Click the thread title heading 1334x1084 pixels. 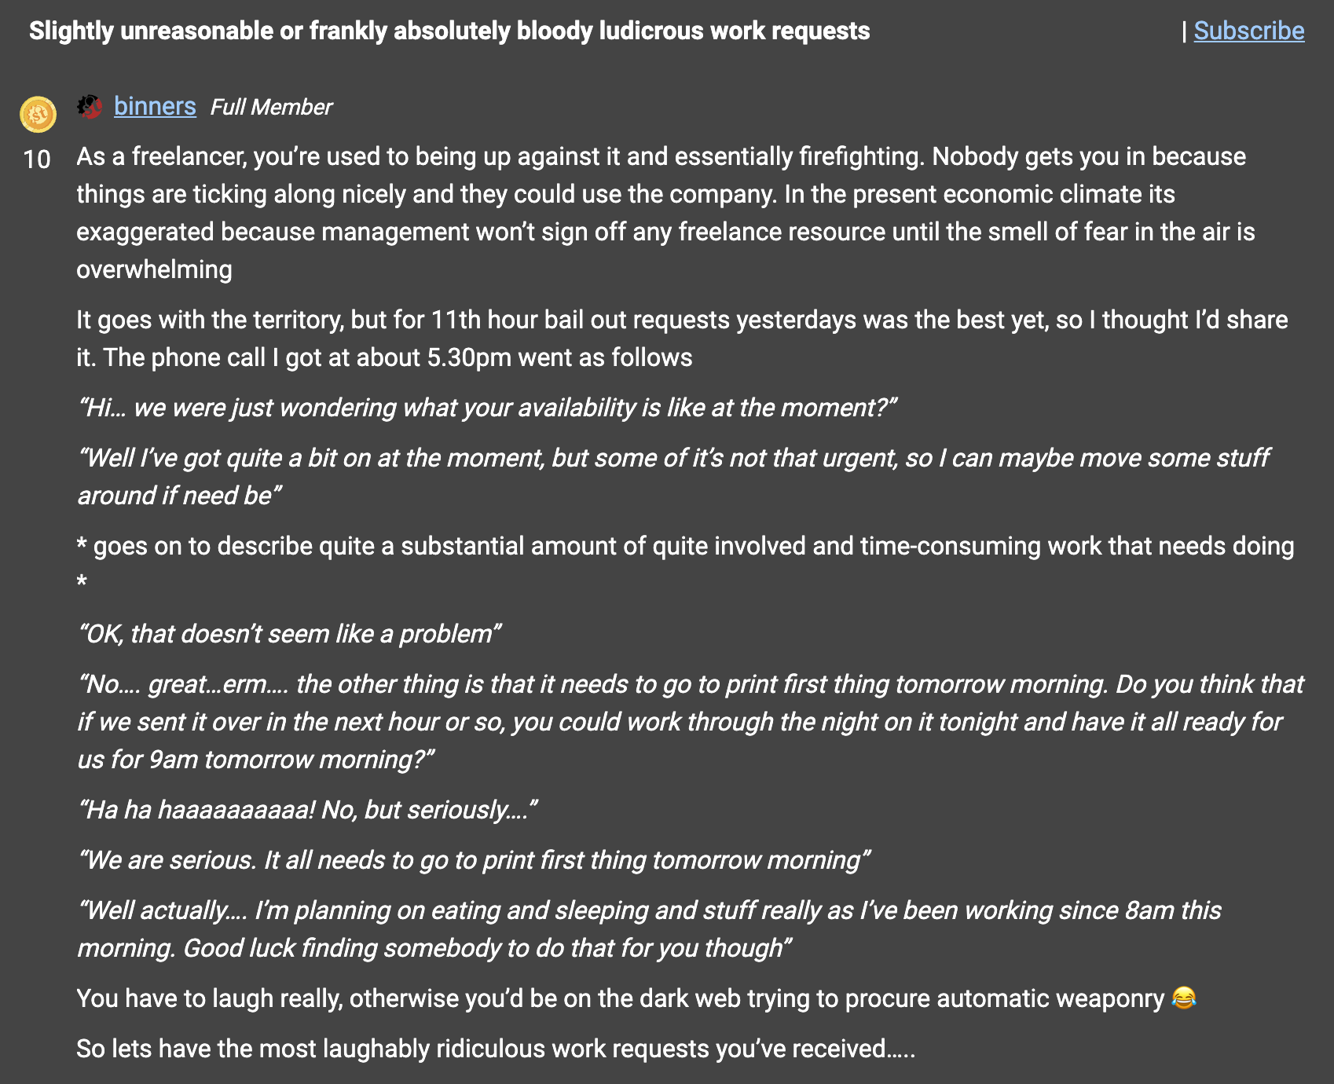tap(449, 31)
